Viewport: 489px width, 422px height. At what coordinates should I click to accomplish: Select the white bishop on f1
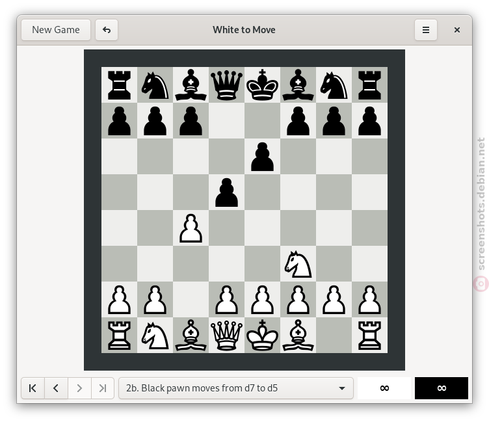tap(298, 336)
